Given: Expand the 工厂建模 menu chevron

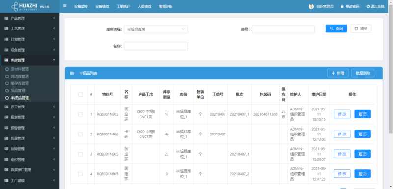Looking at the screenshot, I should [54, 180].
